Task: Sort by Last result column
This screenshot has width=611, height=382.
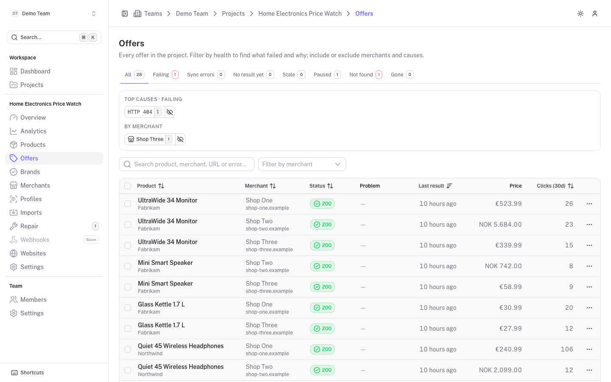Action: (x=435, y=186)
